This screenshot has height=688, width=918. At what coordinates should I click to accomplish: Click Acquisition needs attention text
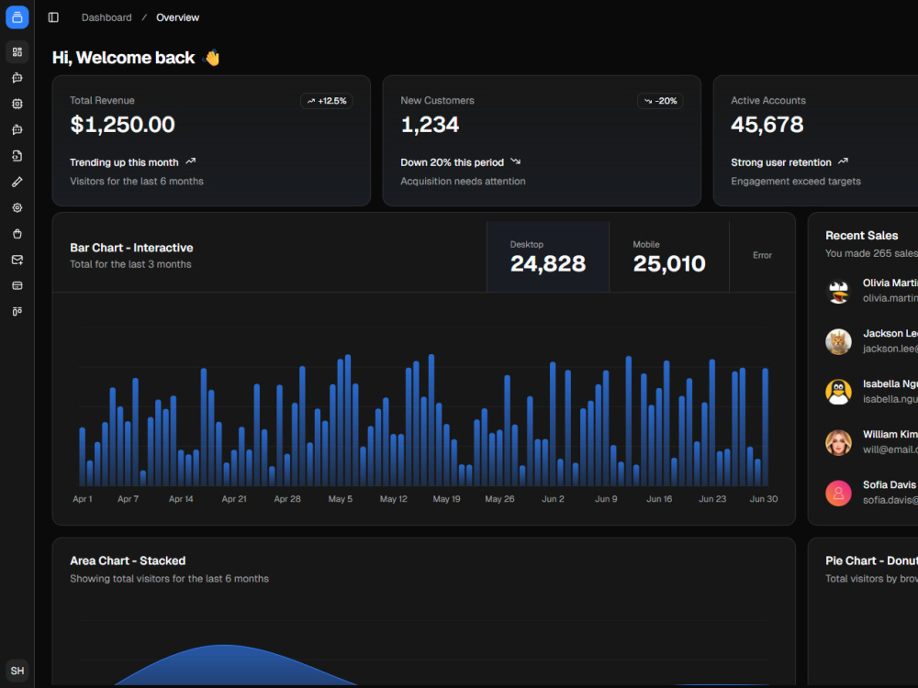pyautogui.click(x=463, y=182)
